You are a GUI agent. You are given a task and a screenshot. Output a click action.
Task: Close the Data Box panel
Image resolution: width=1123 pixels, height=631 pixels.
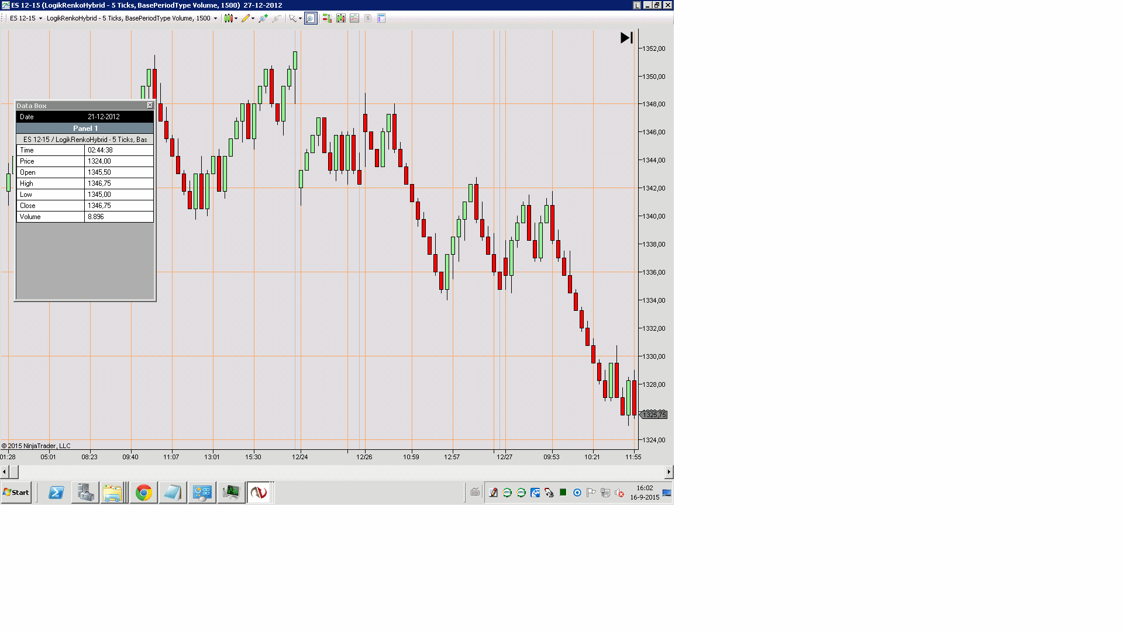tap(150, 105)
